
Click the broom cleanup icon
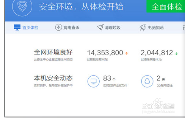point(101,27)
